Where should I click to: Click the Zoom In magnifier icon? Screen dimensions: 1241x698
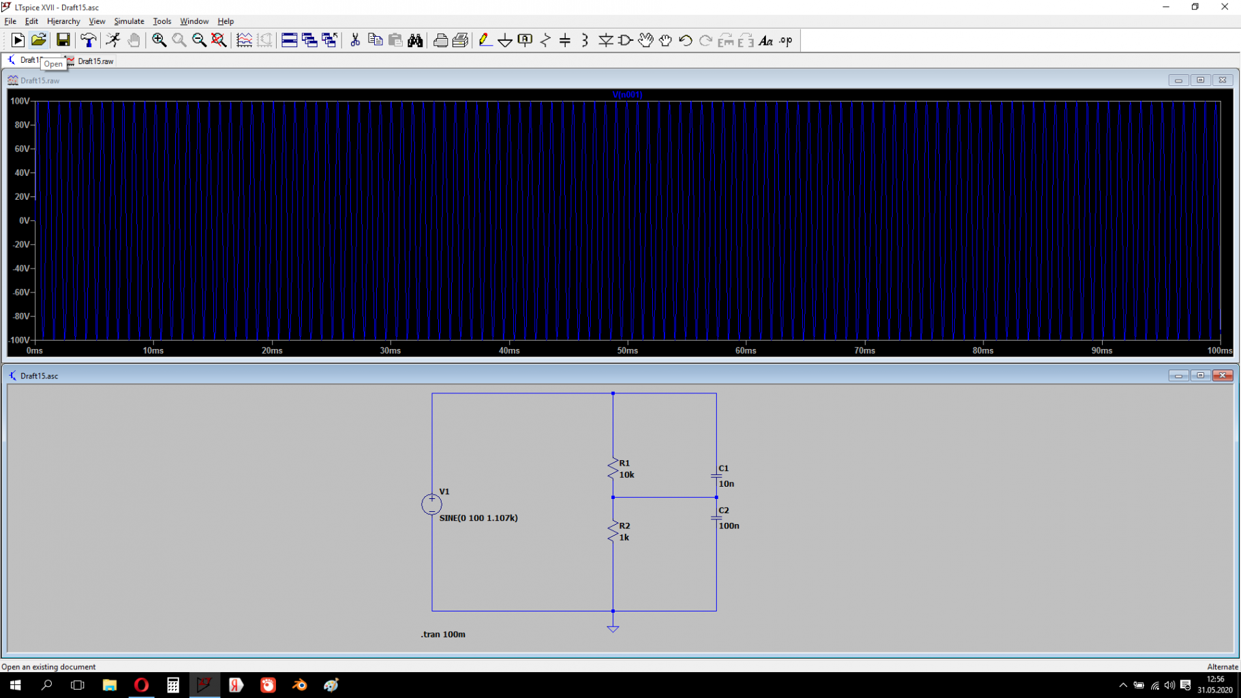159,41
